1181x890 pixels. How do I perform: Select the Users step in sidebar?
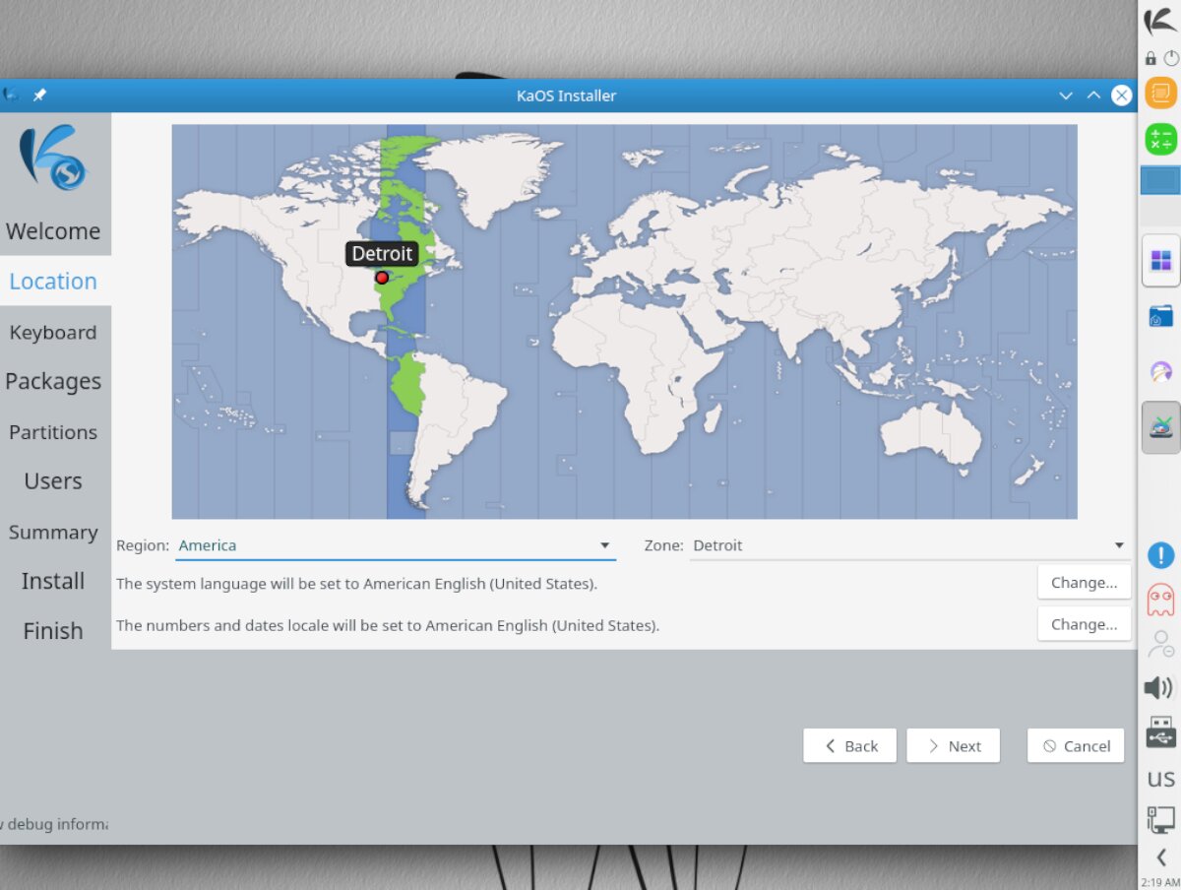click(53, 481)
